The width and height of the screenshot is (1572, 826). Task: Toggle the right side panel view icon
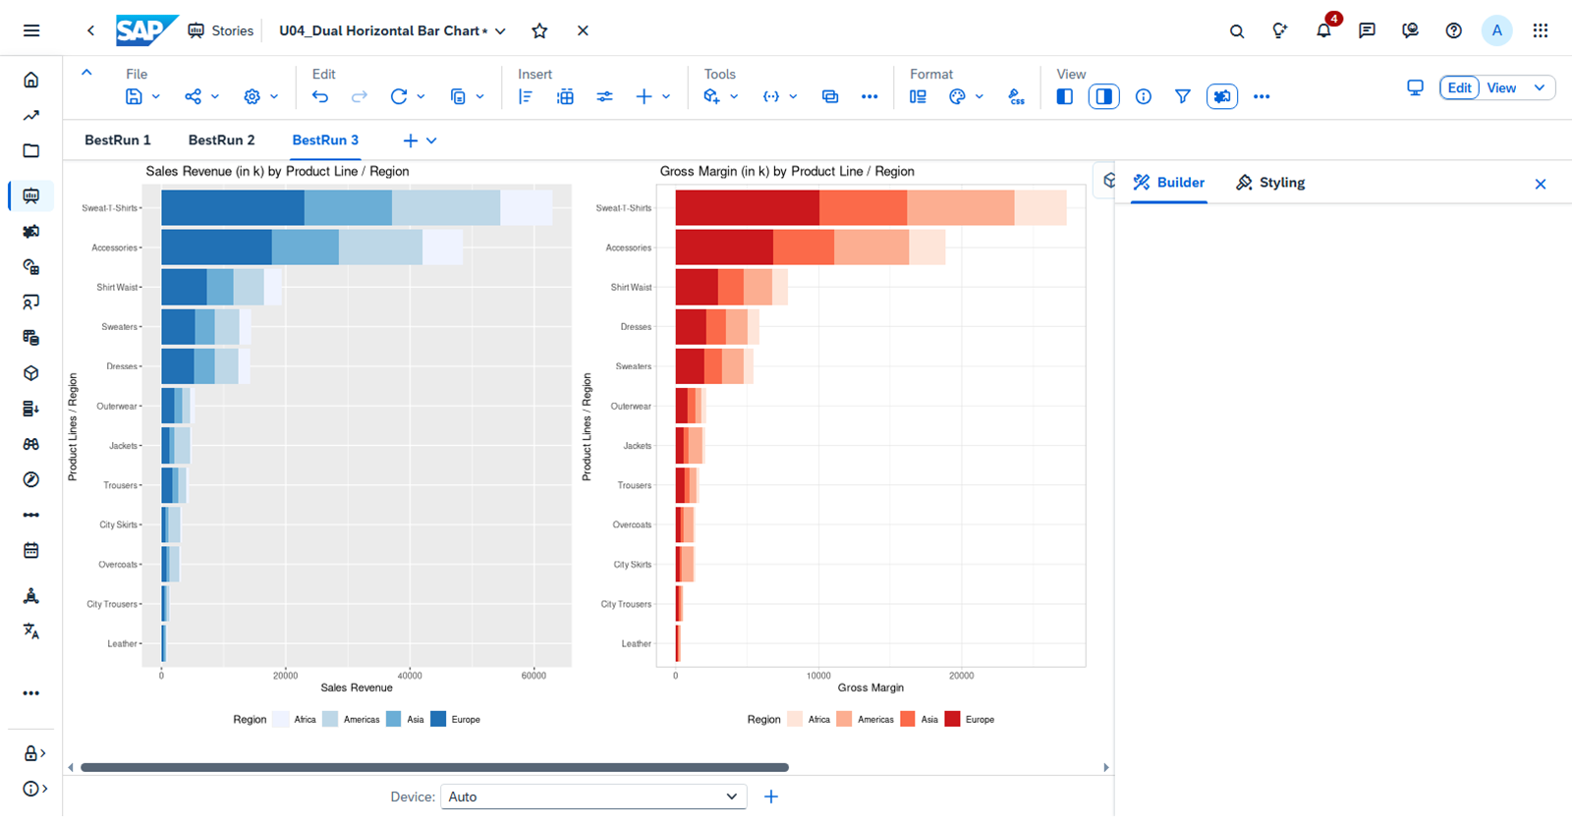[x=1104, y=96]
